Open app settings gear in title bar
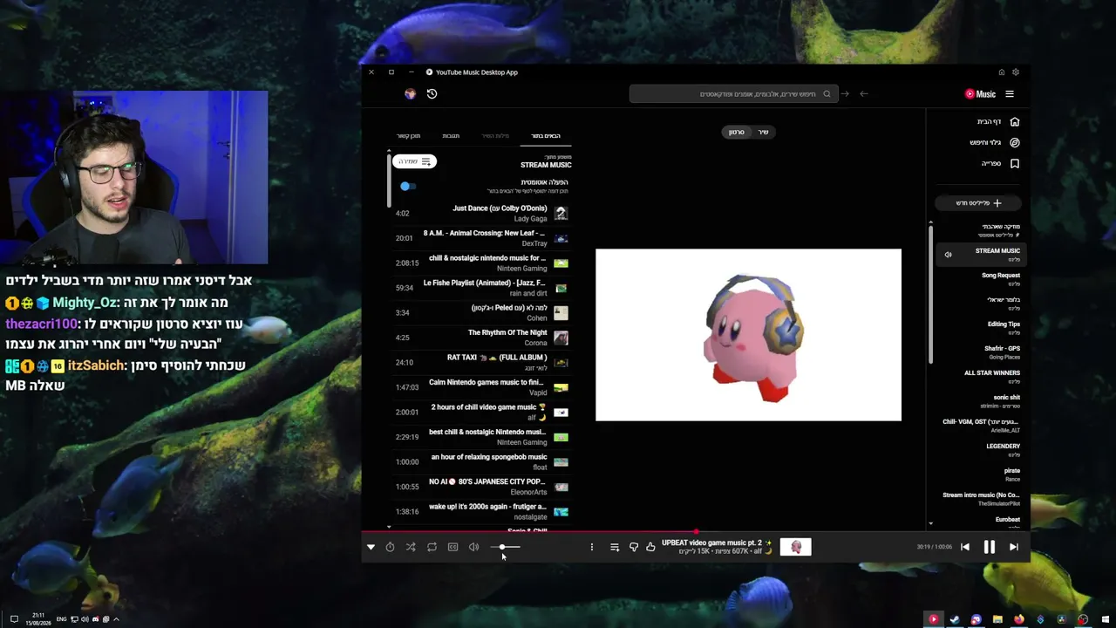 (x=1016, y=72)
